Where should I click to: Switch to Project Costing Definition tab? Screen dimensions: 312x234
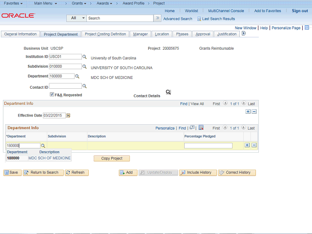(105, 34)
